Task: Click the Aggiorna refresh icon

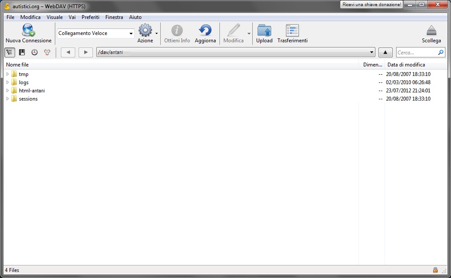Action: tap(205, 31)
